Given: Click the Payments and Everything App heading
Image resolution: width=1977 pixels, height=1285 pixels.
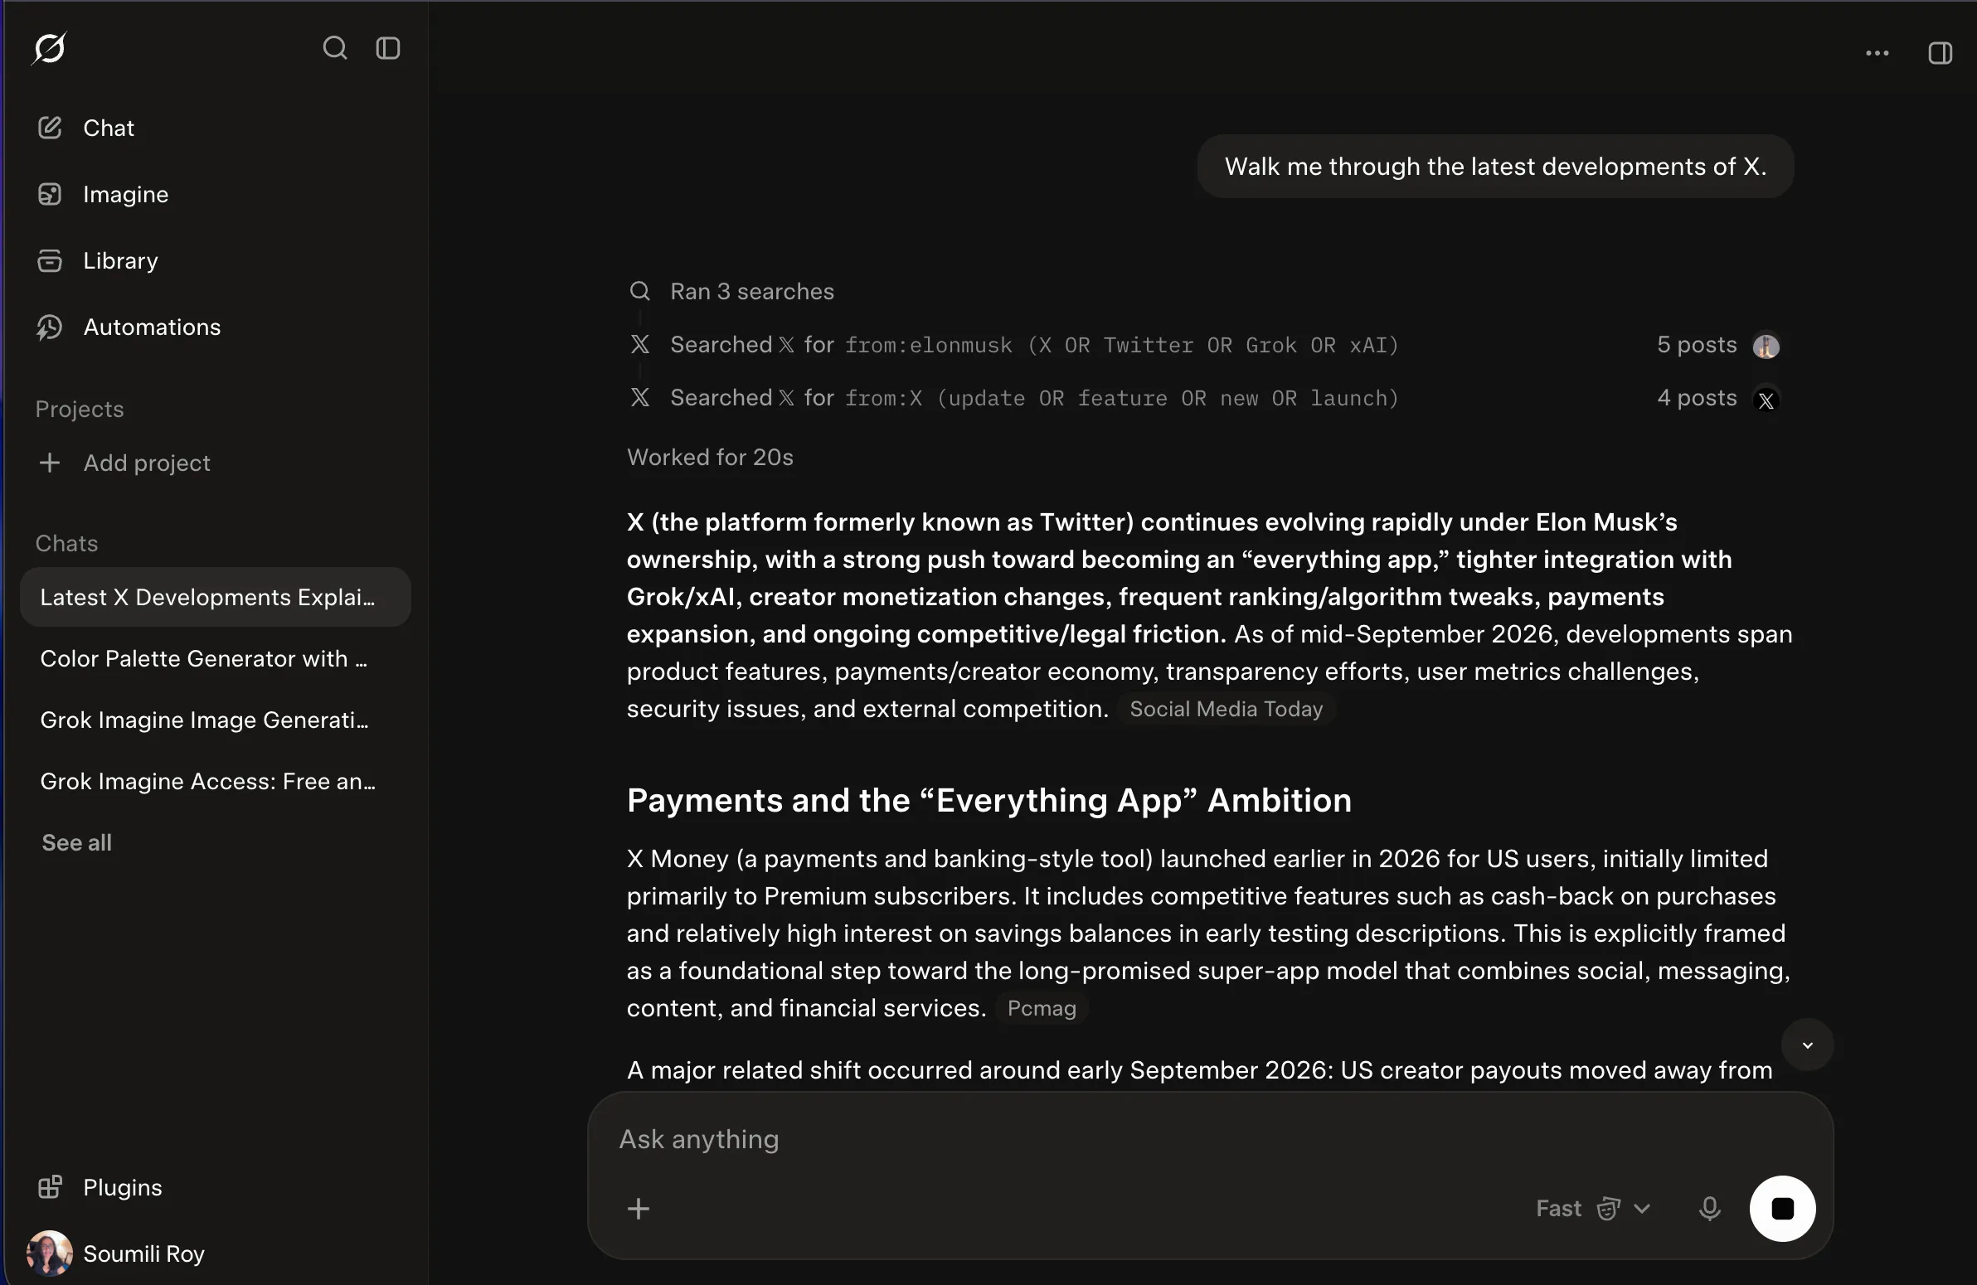Looking at the screenshot, I should click(988, 800).
